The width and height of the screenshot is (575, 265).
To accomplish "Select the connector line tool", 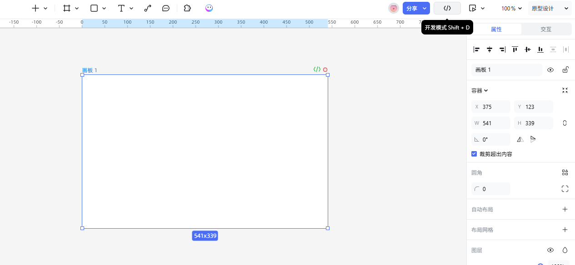I will (x=148, y=8).
